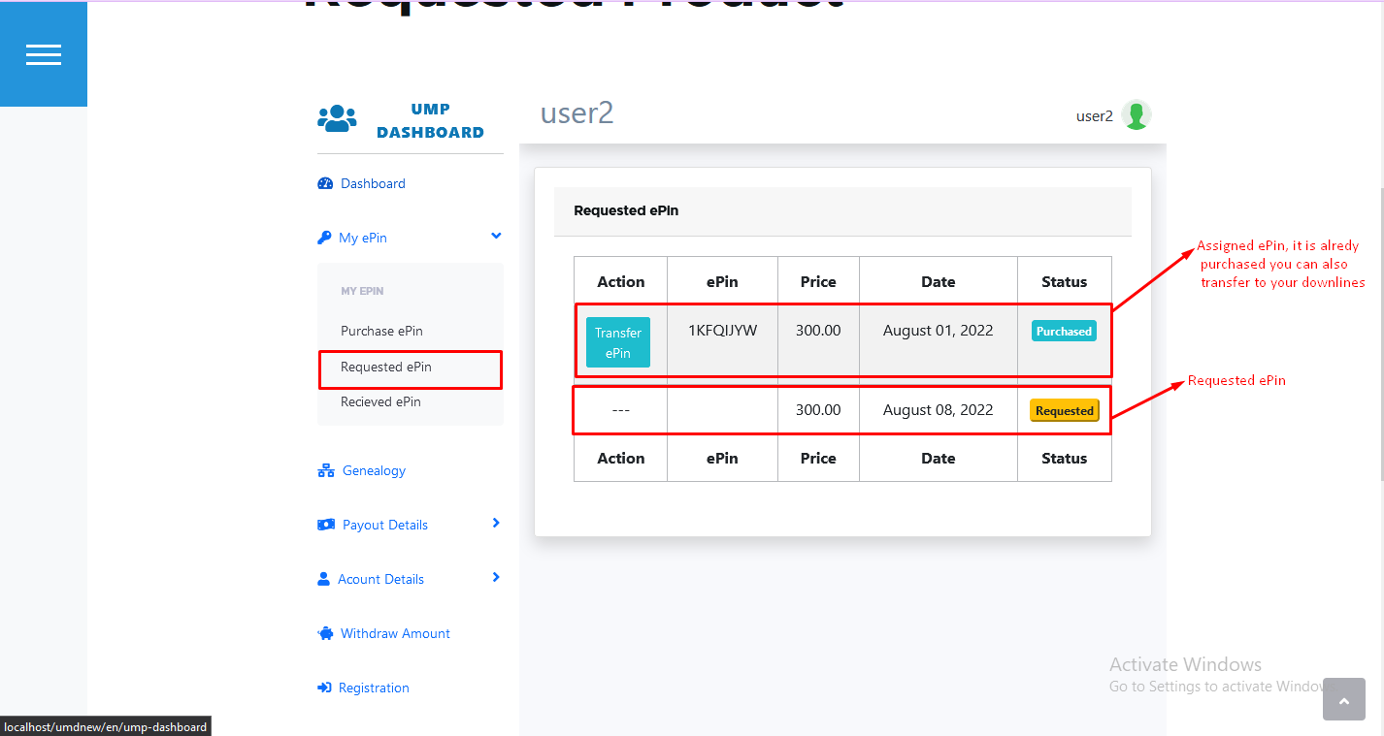Screen dimensions: 1384x736
Task: Click the Registration sign-in icon
Action: coord(325,688)
